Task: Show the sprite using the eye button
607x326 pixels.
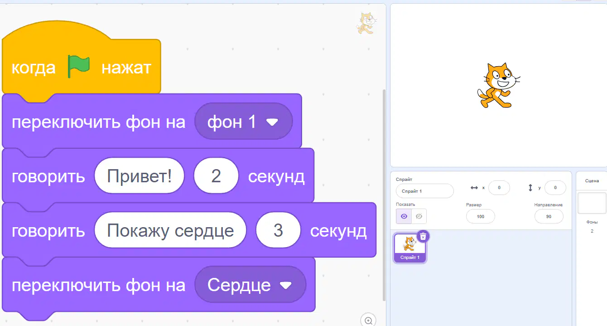Action: pos(404,216)
